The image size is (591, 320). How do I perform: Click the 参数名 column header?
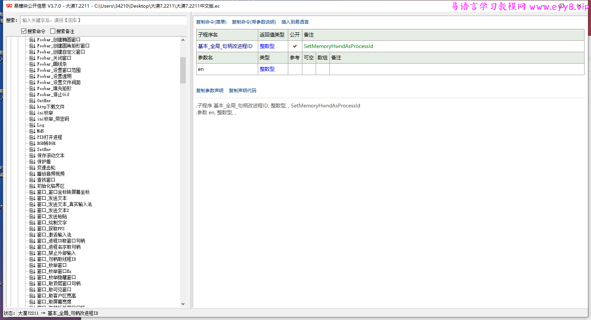pos(227,58)
